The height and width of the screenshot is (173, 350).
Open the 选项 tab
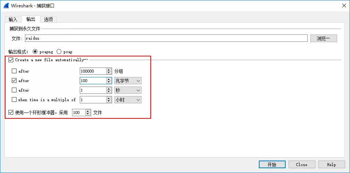click(x=49, y=19)
